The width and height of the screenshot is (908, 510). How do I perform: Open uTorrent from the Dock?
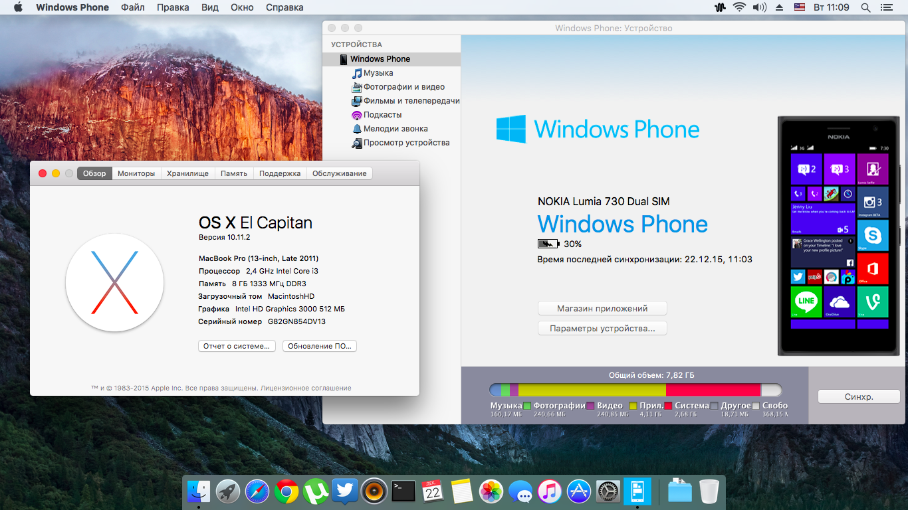316,491
